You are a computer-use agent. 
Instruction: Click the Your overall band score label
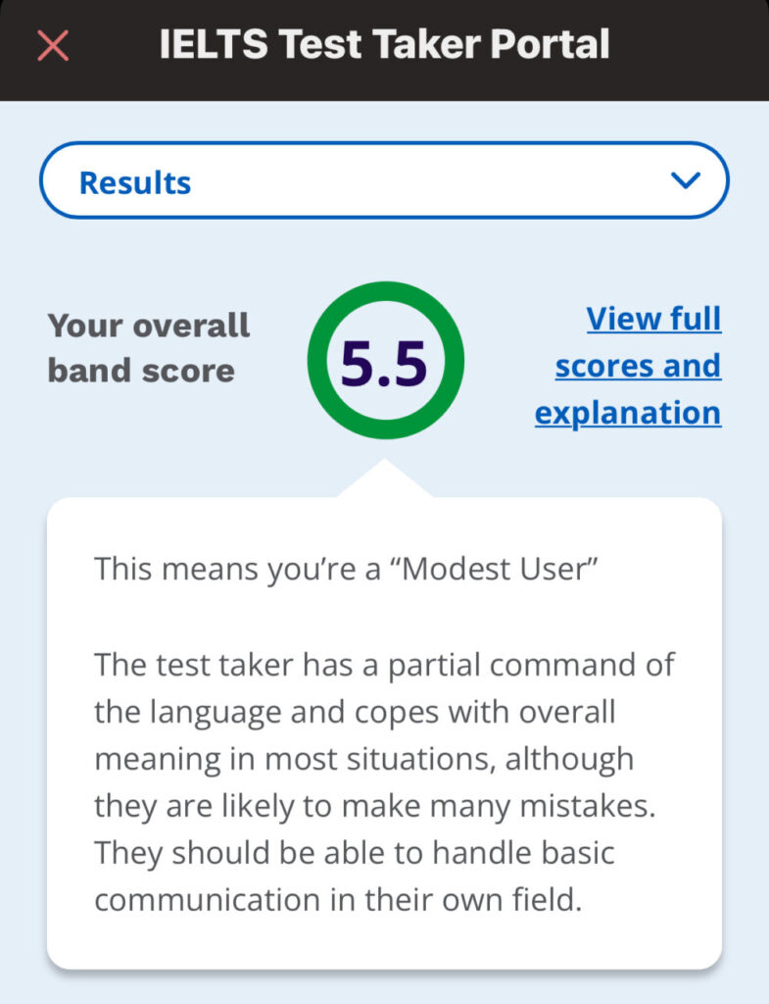click(149, 348)
